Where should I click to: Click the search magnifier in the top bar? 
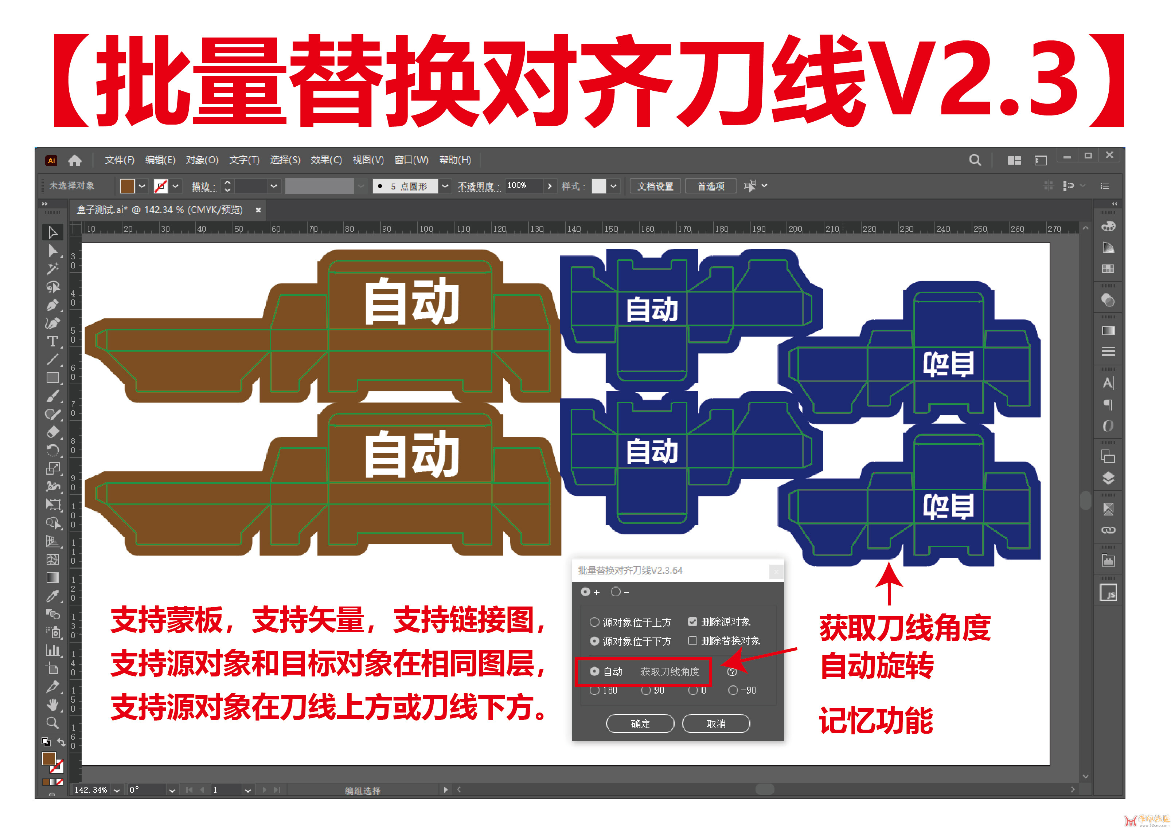[975, 161]
